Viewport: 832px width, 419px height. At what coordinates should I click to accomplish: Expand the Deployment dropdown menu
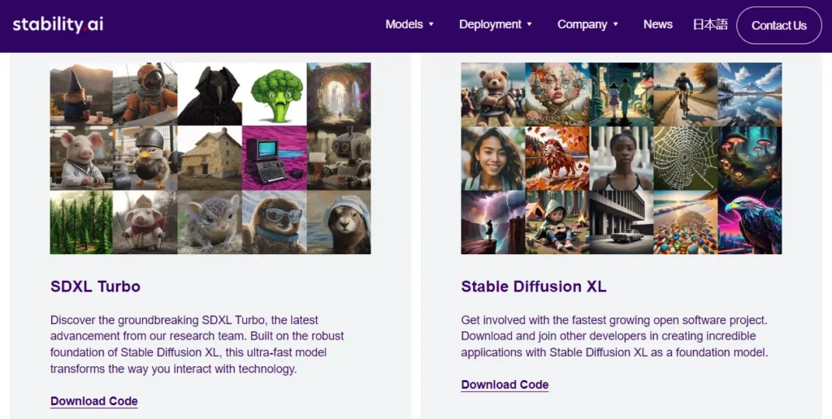tap(496, 24)
